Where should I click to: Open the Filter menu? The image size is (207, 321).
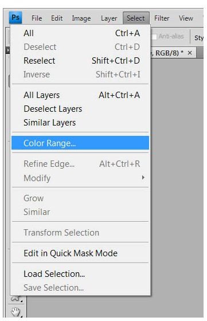pyautogui.click(x=162, y=18)
